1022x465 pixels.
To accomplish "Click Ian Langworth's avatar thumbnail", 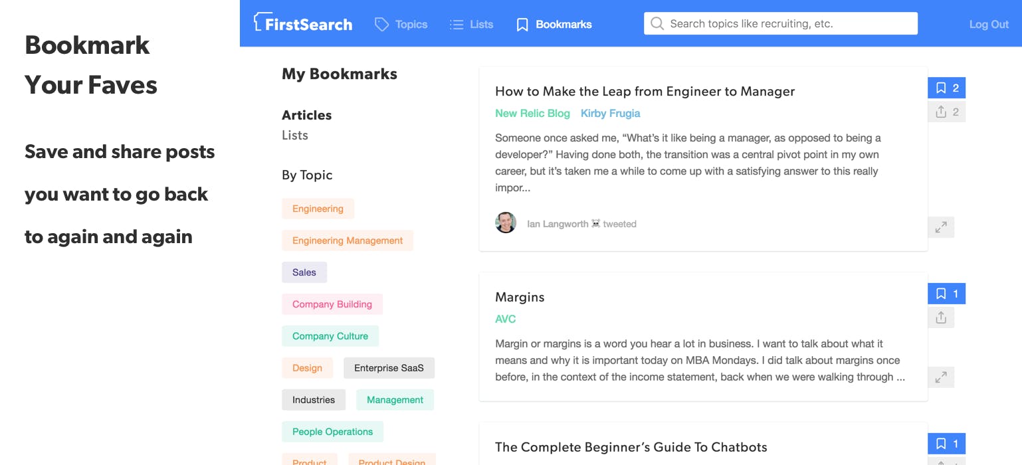I will tap(506, 223).
